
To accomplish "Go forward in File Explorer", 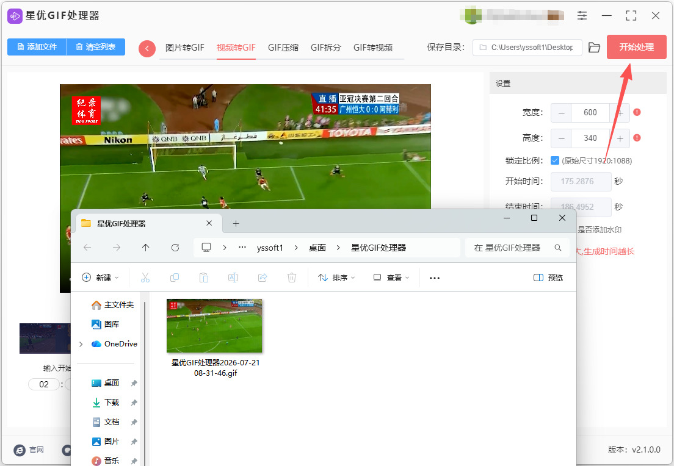I will click(x=117, y=248).
